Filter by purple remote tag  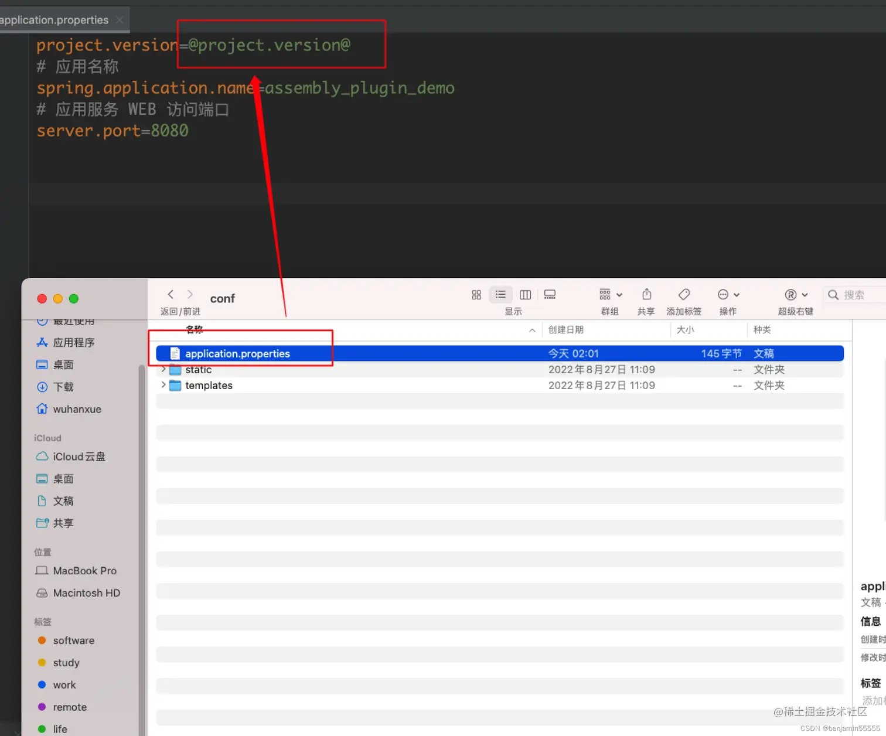pyautogui.click(x=62, y=707)
